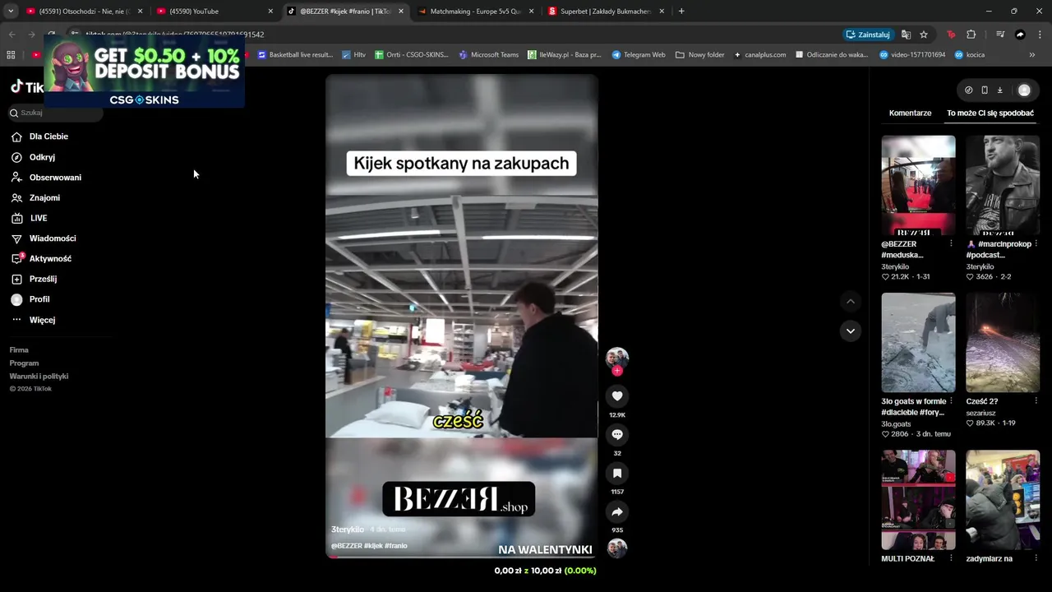
Task: Click the Zainstaluj install button
Action: [x=868, y=35]
